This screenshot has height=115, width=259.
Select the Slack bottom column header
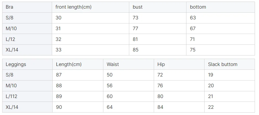pyautogui.click(x=223, y=64)
